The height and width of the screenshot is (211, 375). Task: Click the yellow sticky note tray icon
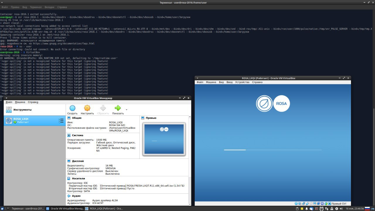(x=302, y=209)
